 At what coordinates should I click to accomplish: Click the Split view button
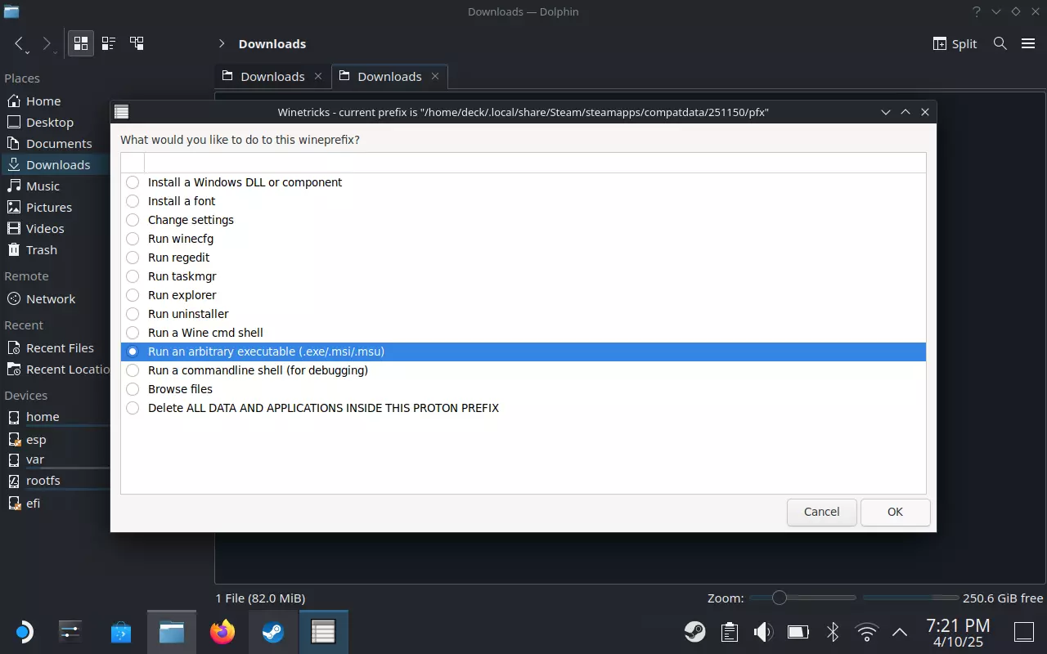pos(955,44)
